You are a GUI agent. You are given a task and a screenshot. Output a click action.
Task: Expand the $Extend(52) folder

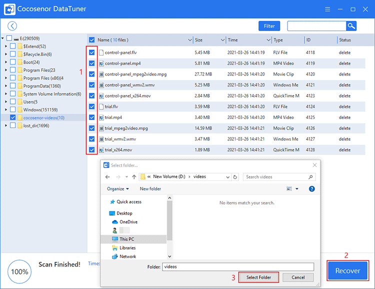[6, 46]
